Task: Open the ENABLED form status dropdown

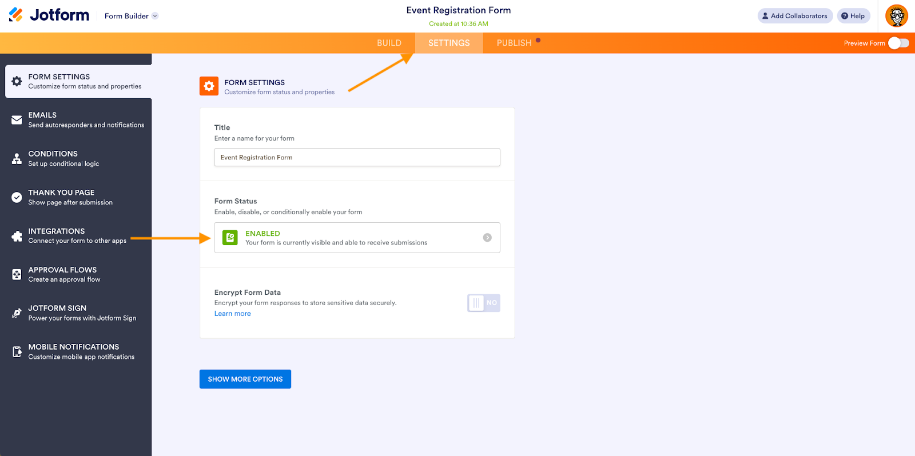Action: [357, 238]
